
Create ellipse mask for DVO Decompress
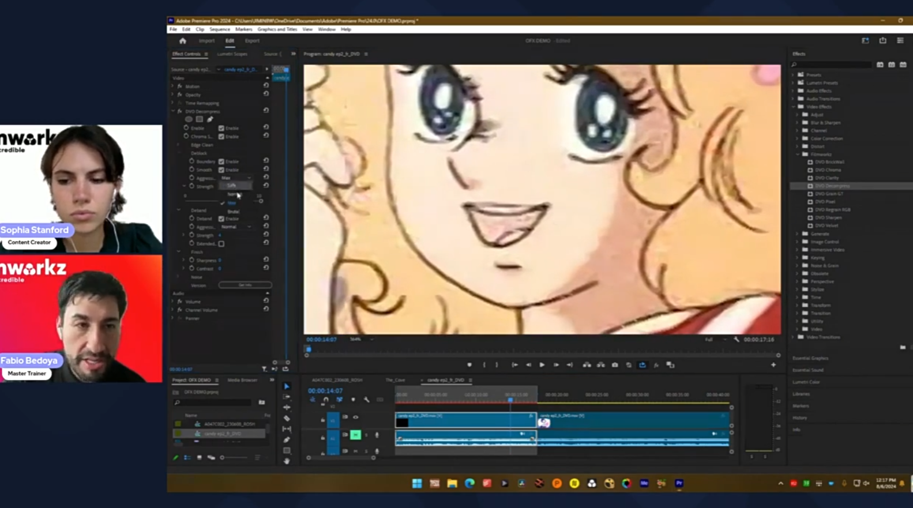(189, 119)
